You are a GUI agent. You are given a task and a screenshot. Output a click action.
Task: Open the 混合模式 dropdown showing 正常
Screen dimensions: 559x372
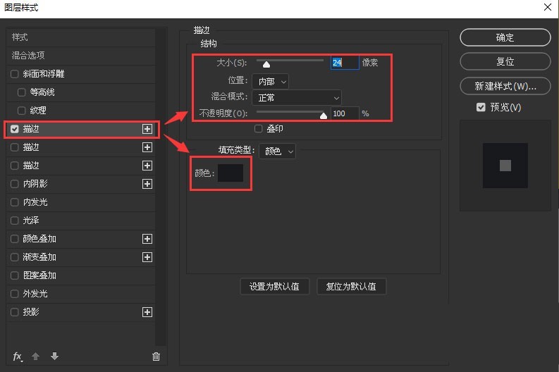297,98
